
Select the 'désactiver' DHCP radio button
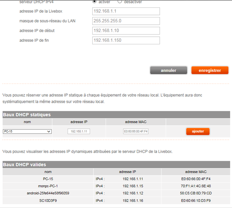120,1
